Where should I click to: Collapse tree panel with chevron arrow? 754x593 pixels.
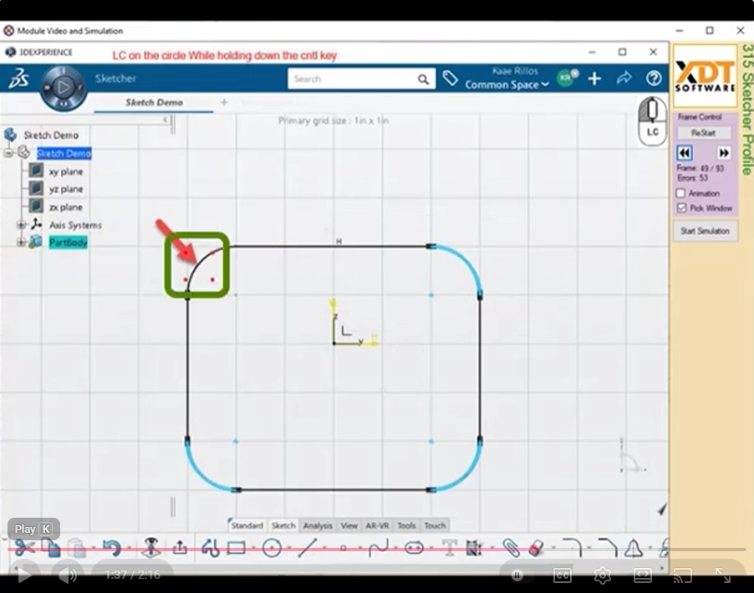coord(165,120)
